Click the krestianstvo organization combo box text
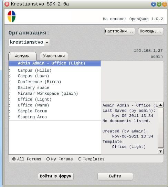Viewport: 168px width, 187px height. tap(27, 42)
